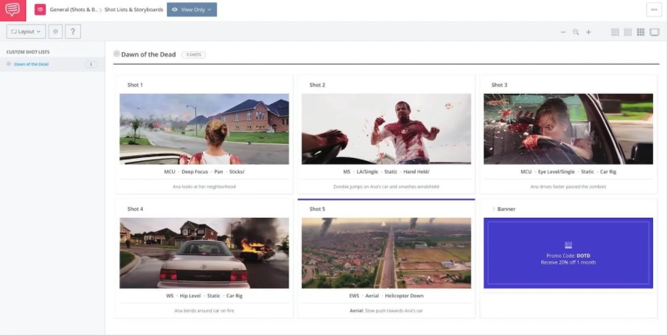The width and height of the screenshot is (667, 335).
Task: Open the View Only permission dropdown
Action: click(192, 9)
